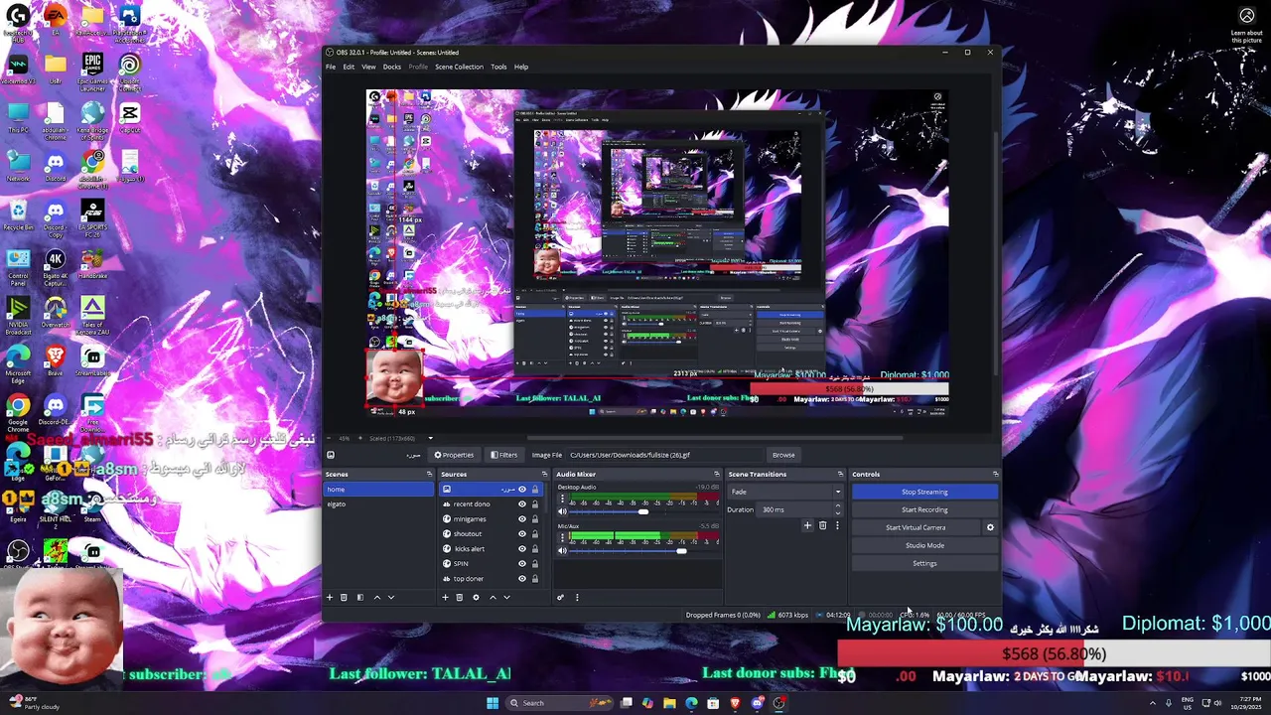Pop out Scene Transitions dock panel
The height and width of the screenshot is (715, 1271).
(840, 474)
